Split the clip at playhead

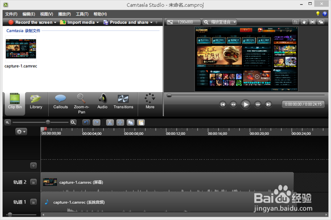click(120, 123)
